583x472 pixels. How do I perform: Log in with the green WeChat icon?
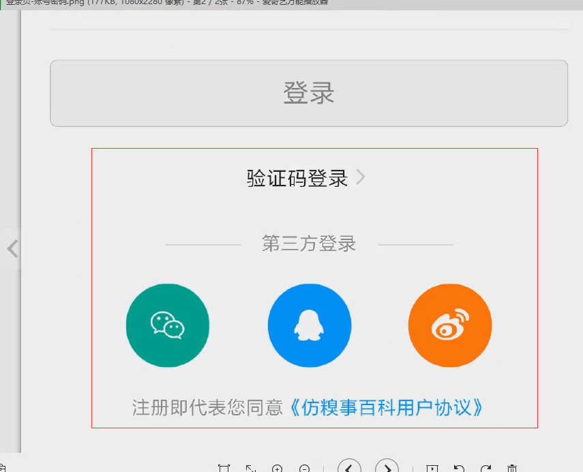168,325
